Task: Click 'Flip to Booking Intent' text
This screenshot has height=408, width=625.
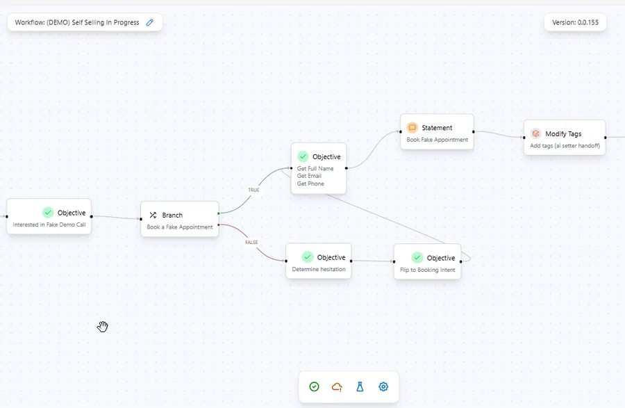Action: pos(427,270)
